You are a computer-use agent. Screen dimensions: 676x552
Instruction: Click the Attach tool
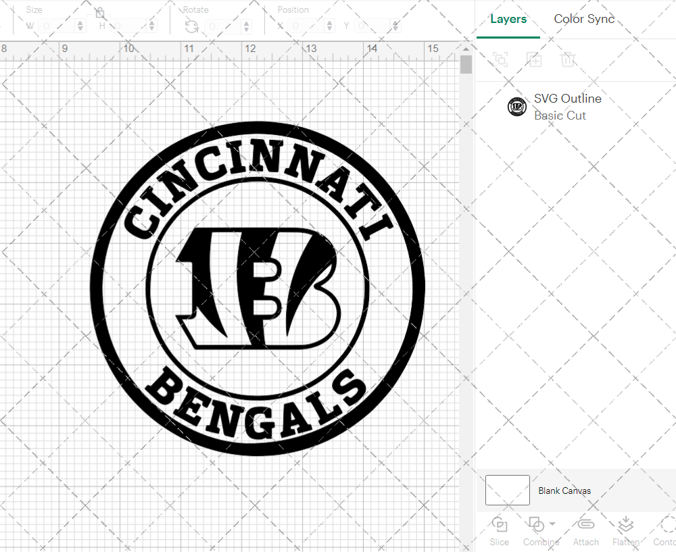[585, 530]
